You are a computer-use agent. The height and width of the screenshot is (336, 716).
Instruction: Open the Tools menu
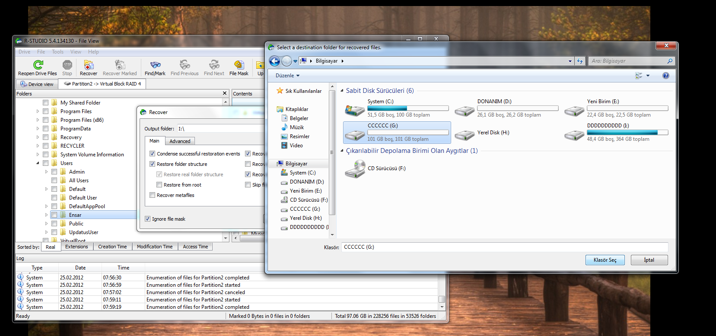[57, 52]
